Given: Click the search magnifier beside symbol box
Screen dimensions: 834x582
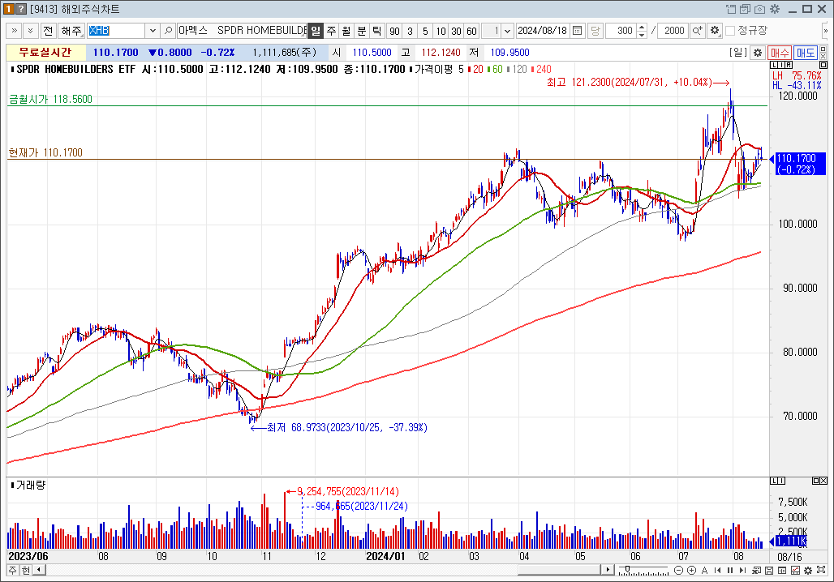Looking at the screenshot, I should (x=168, y=31).
